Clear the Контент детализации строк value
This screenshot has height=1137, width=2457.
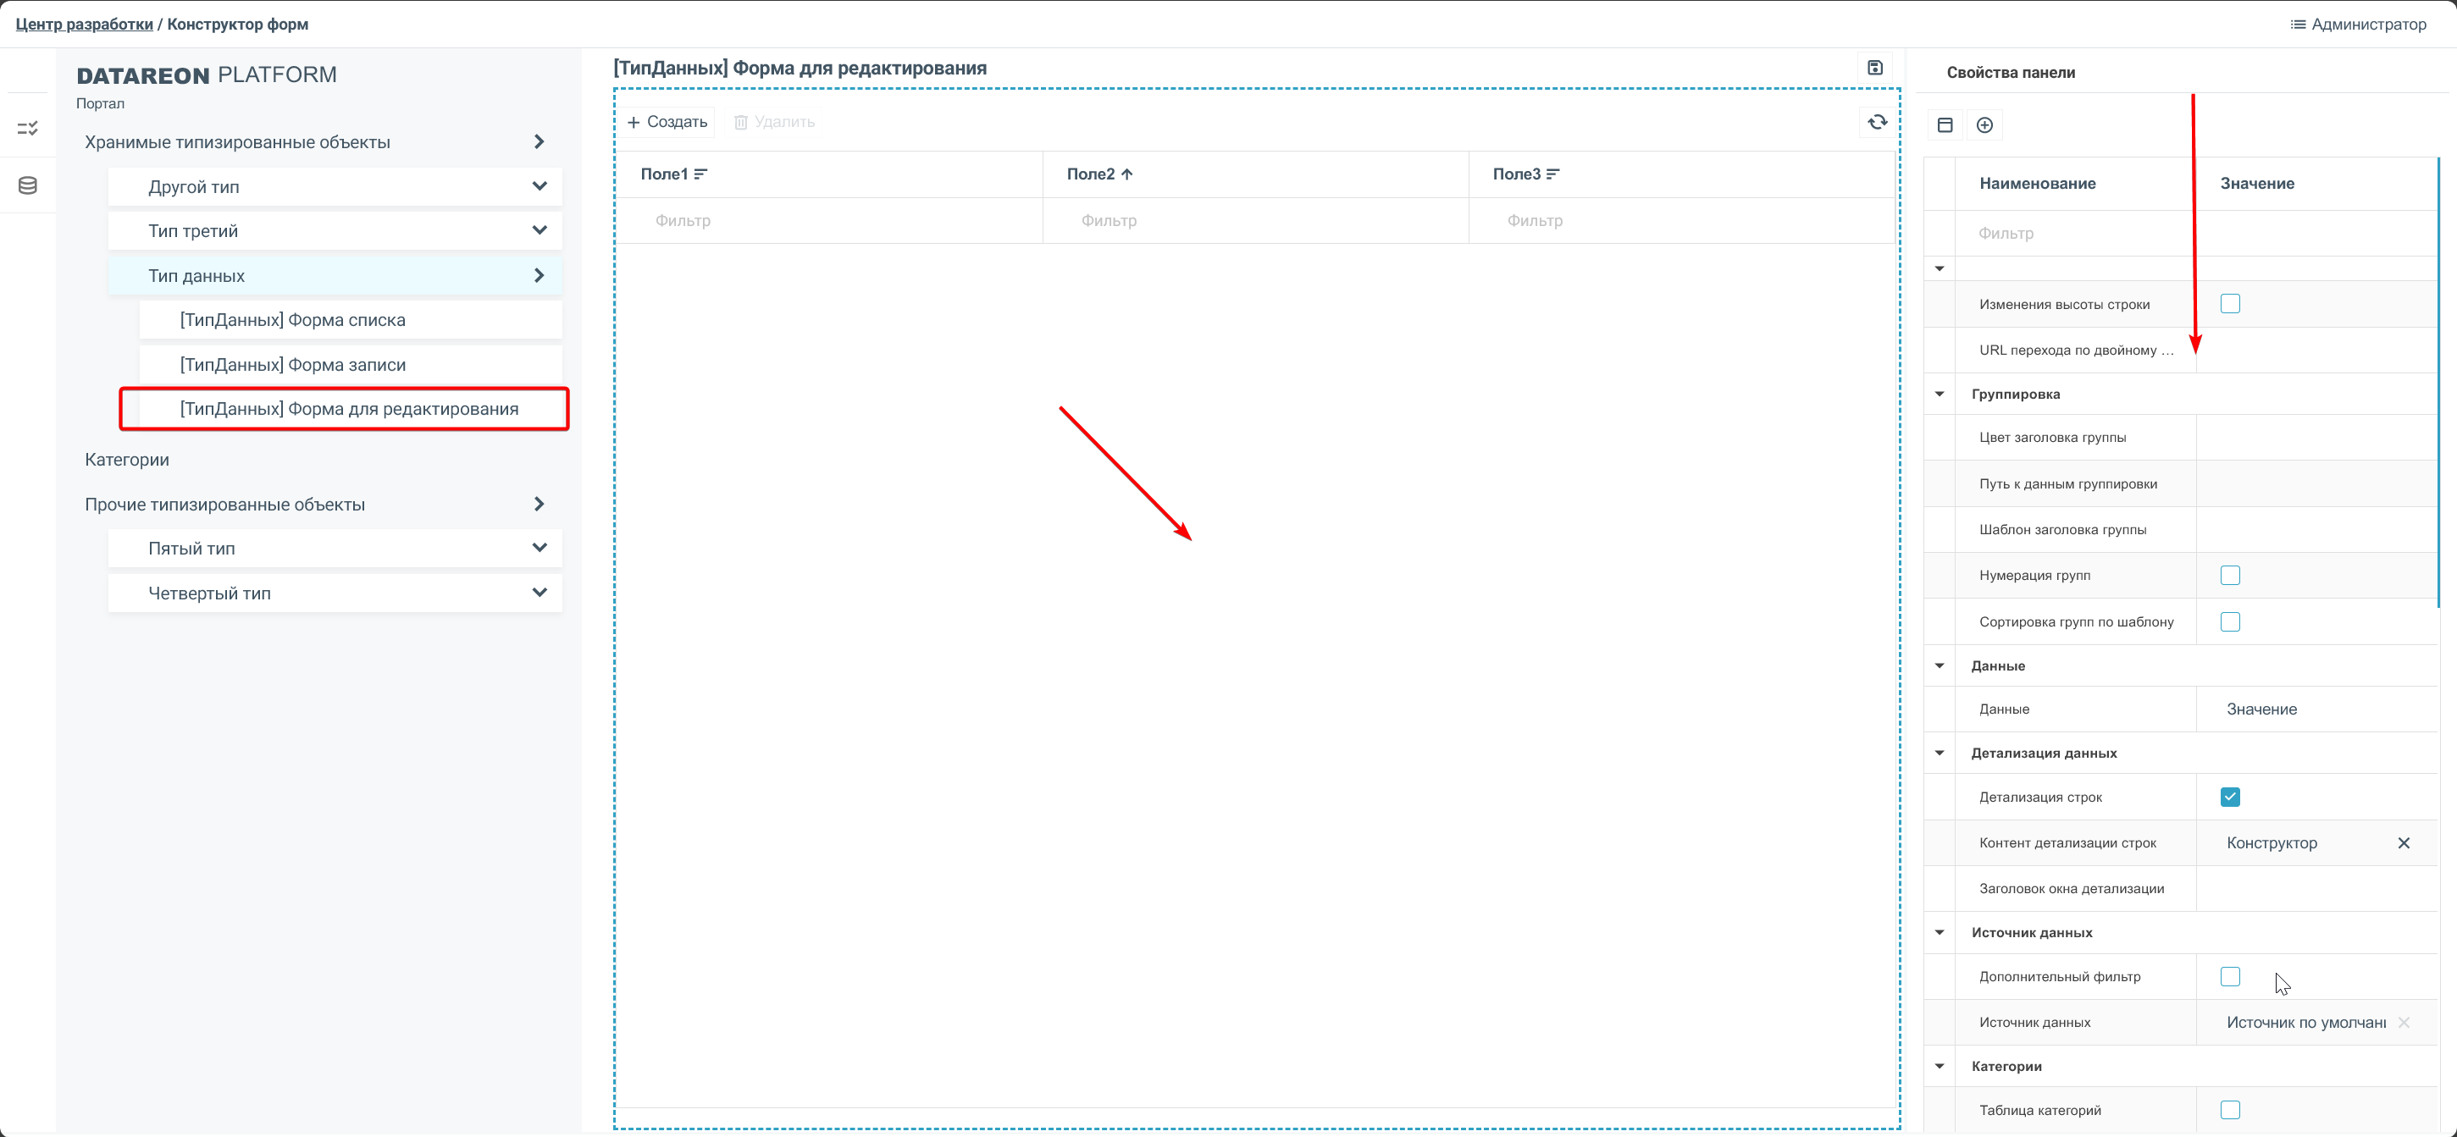pyautogui.click(x=2403, y=842)
